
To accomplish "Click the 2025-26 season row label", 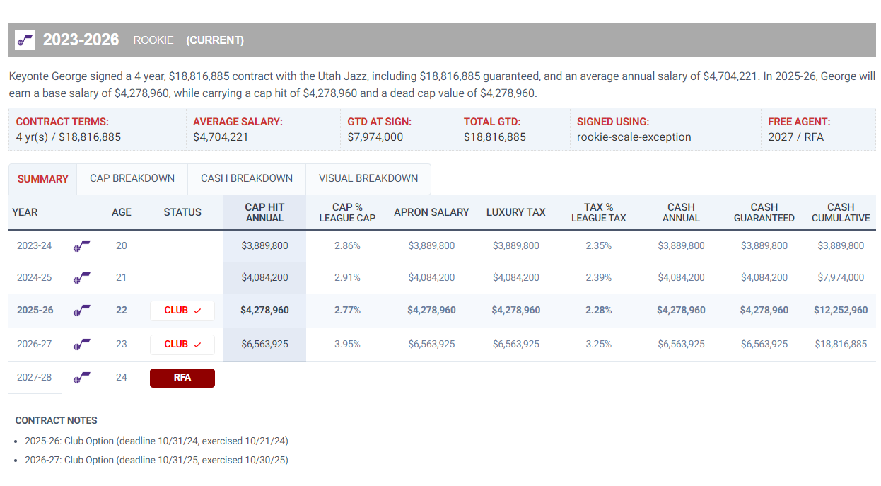I will tap(35, 311).
